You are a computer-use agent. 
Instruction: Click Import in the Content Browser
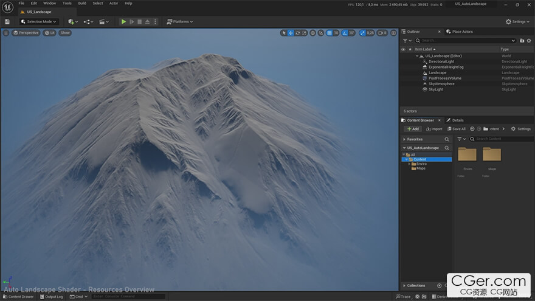(434, 129)
